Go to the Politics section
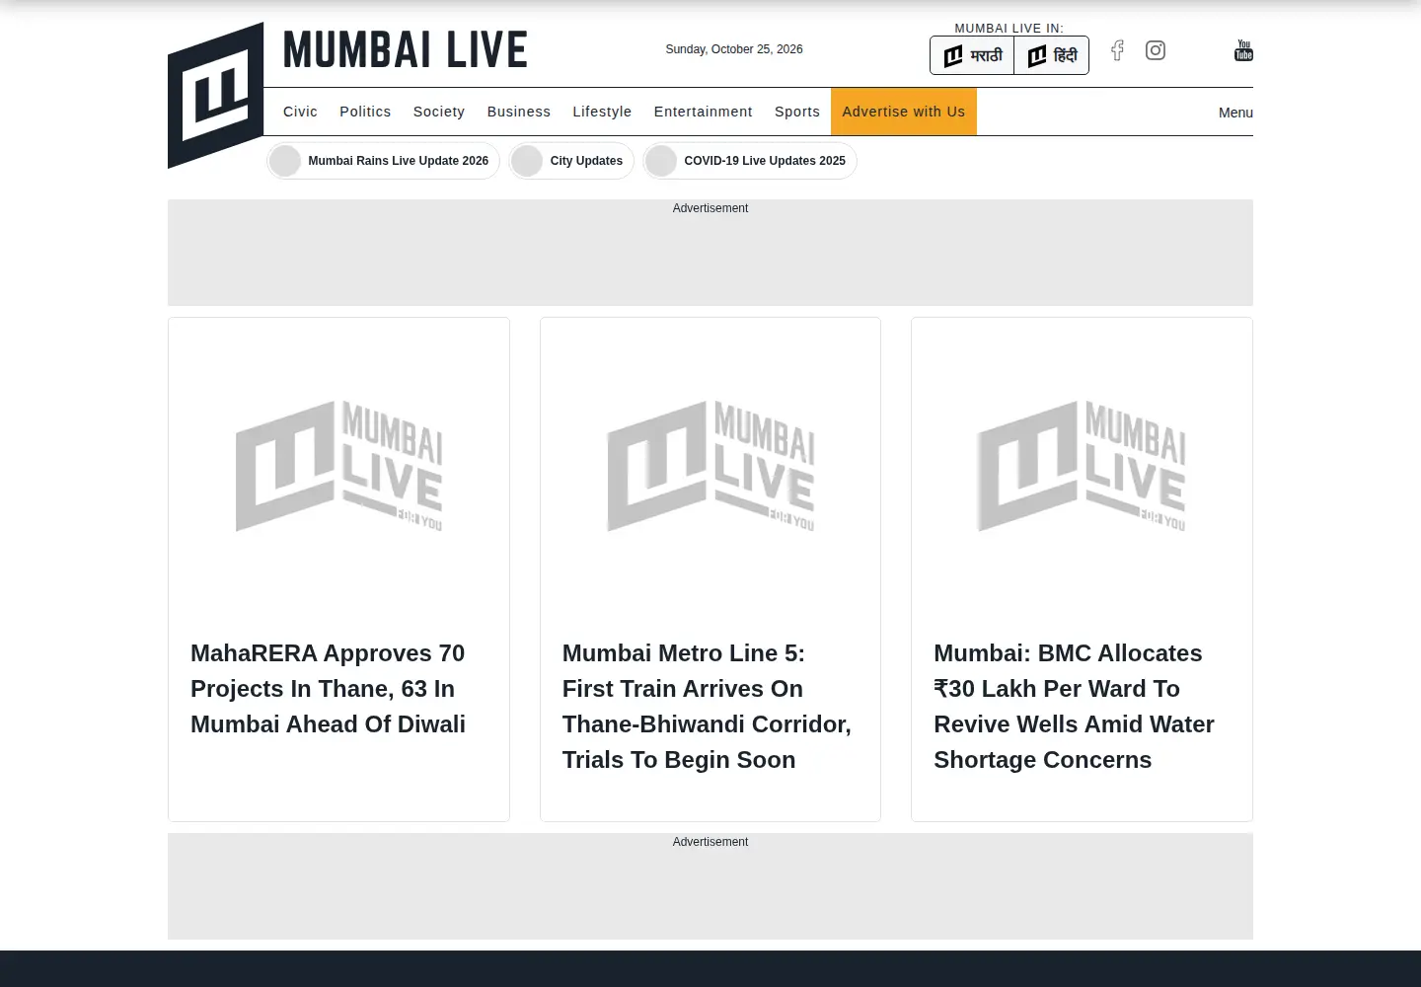The image size is (1421, 987). pyautogui.click(x=365, y=112)
